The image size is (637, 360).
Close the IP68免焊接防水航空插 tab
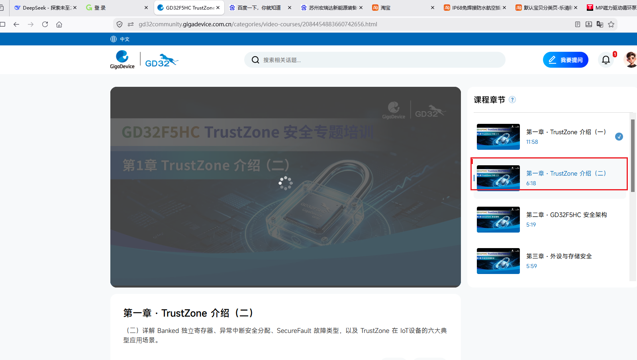pos(504,8)
